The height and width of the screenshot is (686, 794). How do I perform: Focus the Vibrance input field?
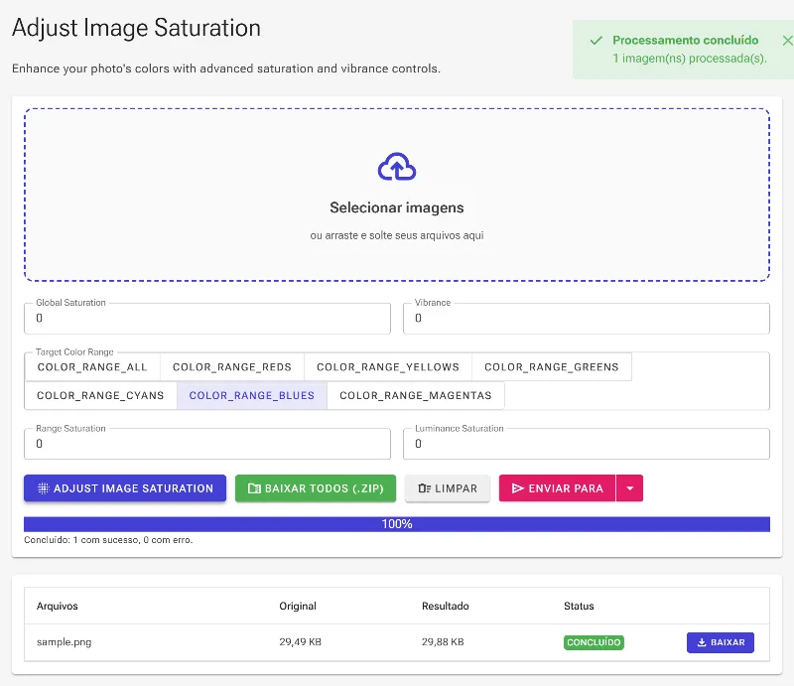pos(586,318)
